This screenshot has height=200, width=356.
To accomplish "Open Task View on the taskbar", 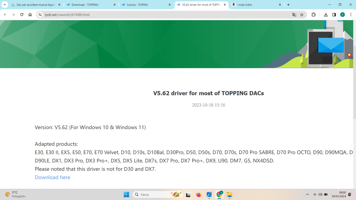I will coord(188,194).
